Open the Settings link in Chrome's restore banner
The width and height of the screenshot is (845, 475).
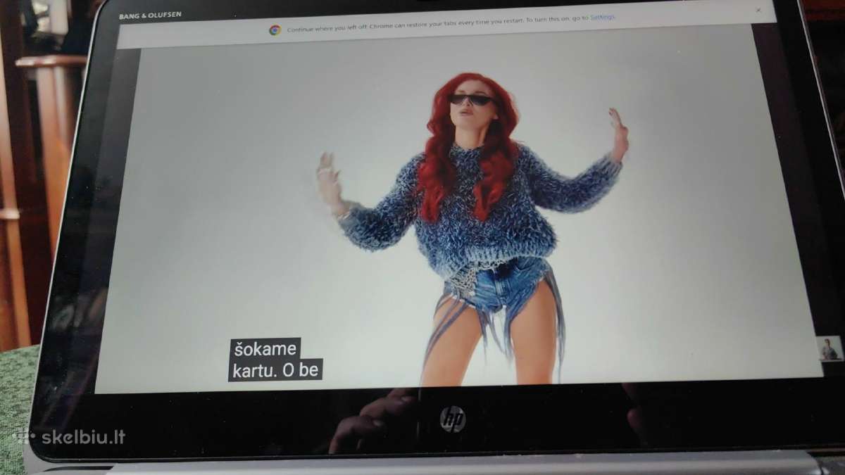coord(602,16)
